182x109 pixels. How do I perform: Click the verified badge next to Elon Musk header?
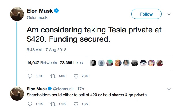(56, 11)
